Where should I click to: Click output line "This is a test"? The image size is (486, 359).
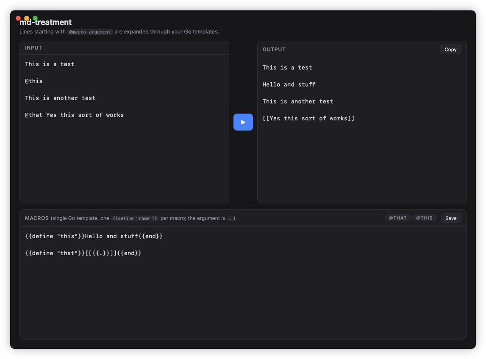click(287, 67)
